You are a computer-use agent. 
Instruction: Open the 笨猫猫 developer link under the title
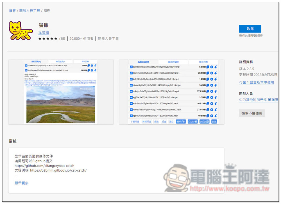coord(44,32)
